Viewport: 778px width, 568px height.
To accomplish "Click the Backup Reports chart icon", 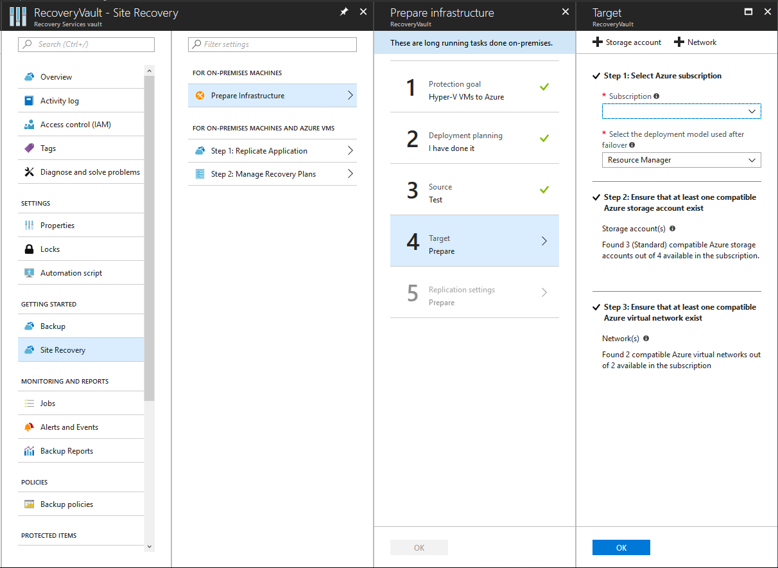I will [29, 451].
